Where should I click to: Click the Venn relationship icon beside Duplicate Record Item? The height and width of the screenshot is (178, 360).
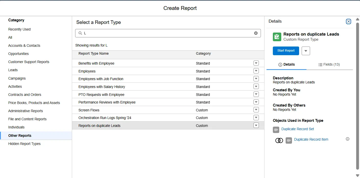pos(279,140)
